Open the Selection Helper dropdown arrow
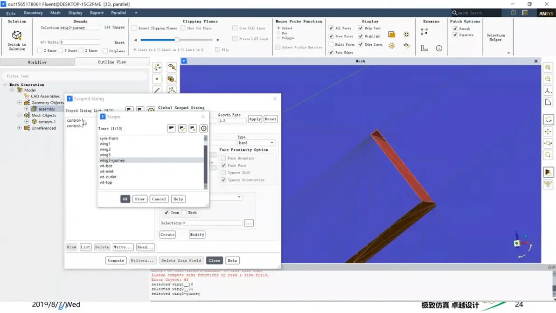This screenshot has height=313, width=556. point(508,53)
